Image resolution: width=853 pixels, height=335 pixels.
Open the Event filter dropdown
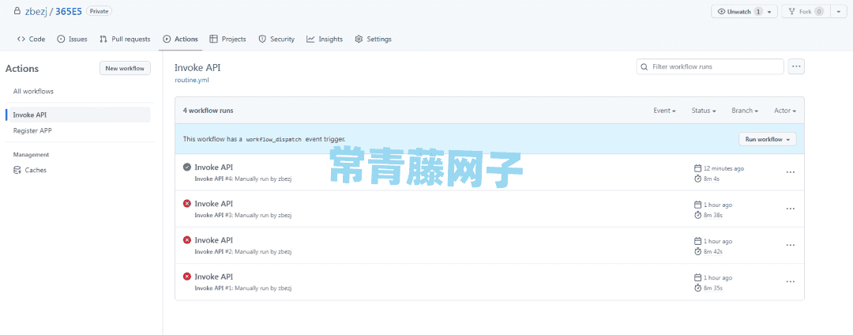664,111
